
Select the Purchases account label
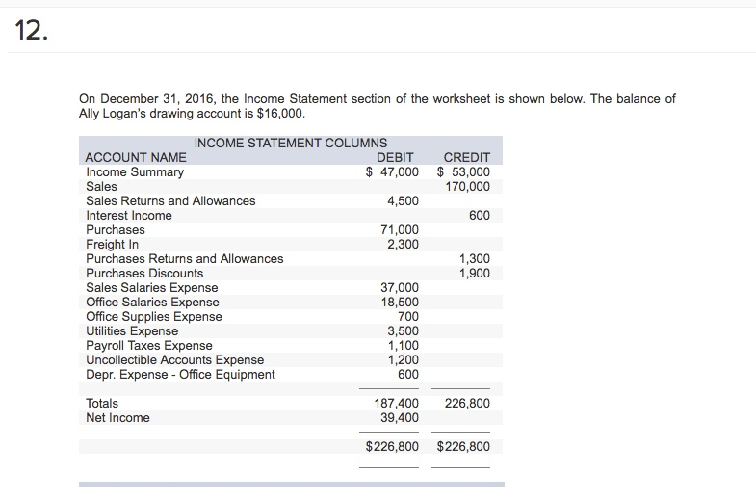(116, 230)
